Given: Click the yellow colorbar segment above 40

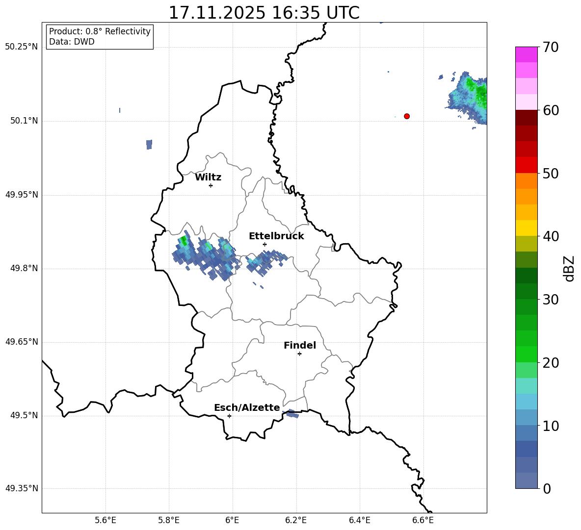Looking at the screenshot, I should (526, 228).
